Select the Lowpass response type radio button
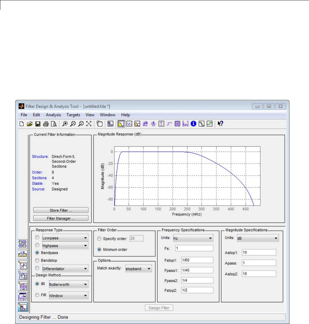This screenshot has height=324, width=309. pyautogui.click(x=37, y=237)
